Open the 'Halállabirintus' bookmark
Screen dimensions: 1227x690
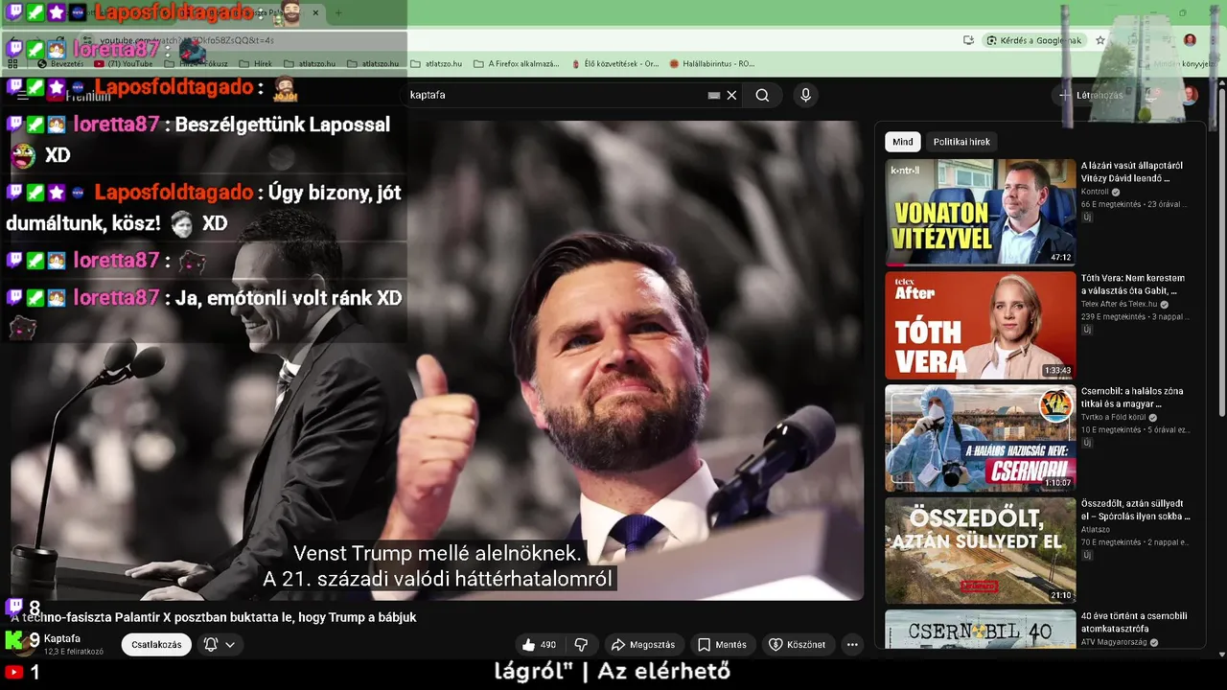[x=712, y=64]
